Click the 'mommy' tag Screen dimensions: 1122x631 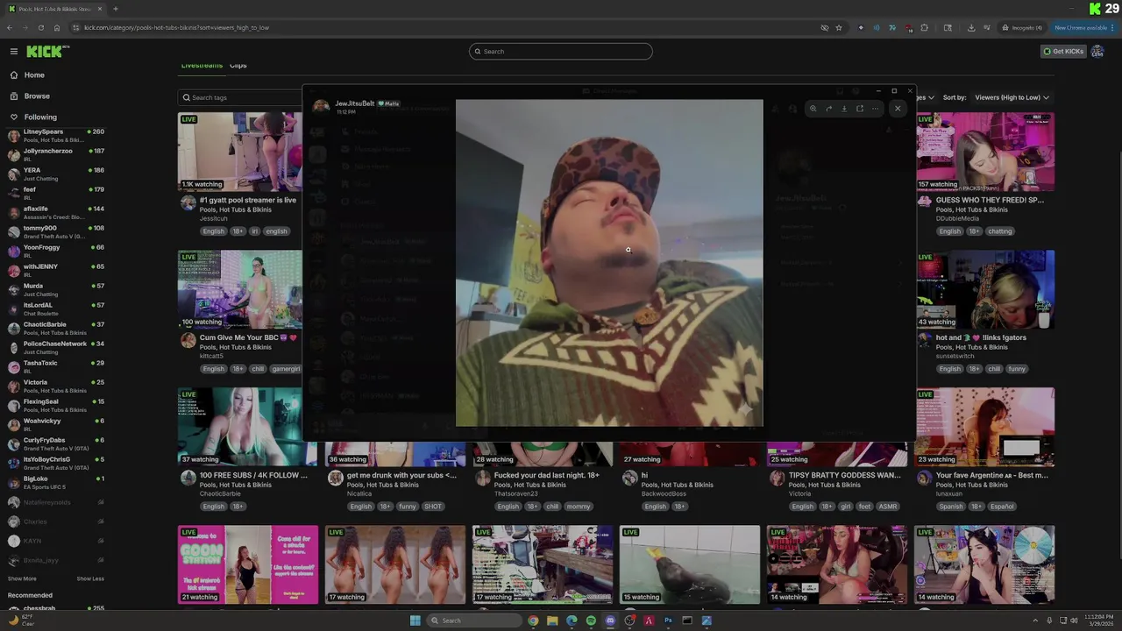579,507
